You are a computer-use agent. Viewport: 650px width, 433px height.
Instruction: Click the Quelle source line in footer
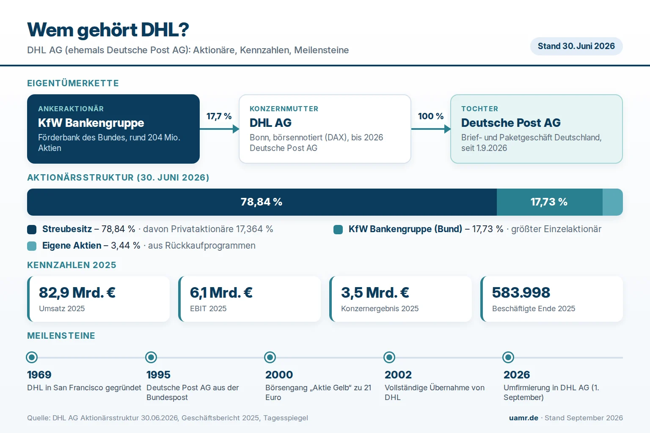(168, 418)
